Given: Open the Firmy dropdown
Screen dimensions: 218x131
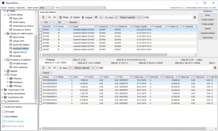Looking at the screenshot, I should 84,8.
